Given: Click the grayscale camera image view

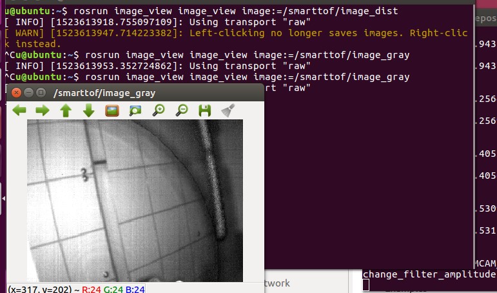Looking at the screenshot, I should click(x=135, y=201).
